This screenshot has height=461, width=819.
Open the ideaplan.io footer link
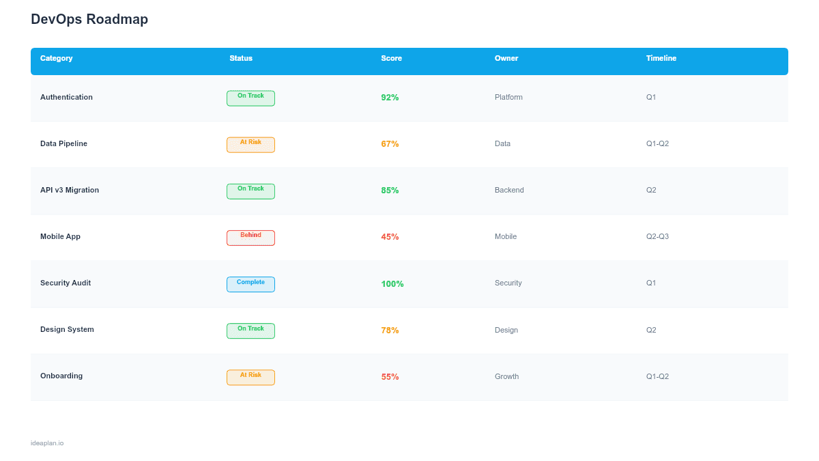point(47,443)
